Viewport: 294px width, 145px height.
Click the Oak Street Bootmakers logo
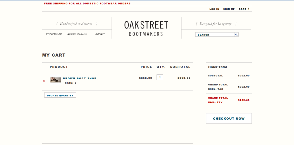point(146,28)
